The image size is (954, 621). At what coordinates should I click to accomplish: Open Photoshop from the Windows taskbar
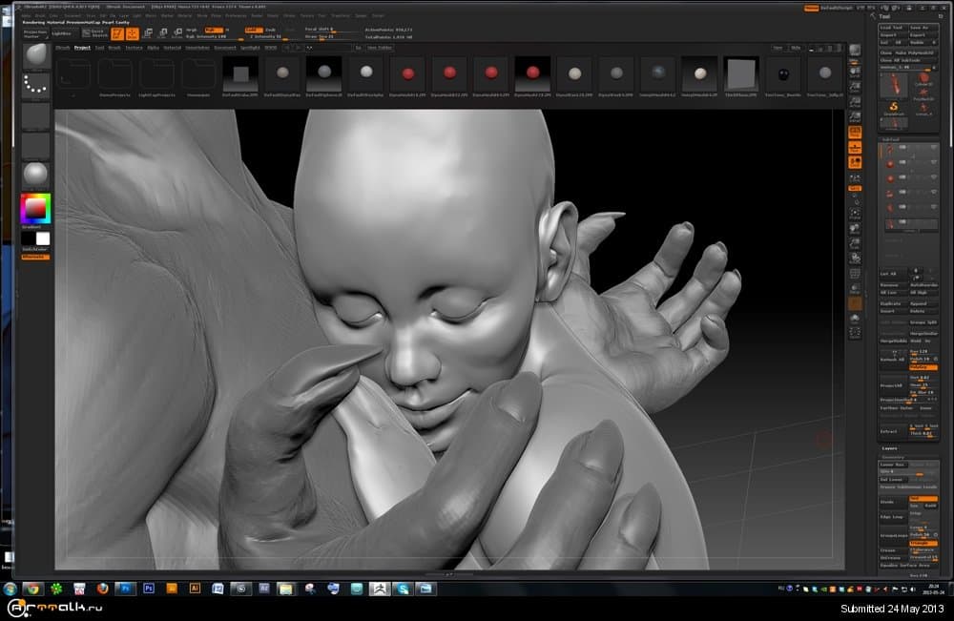pos(148,589)
